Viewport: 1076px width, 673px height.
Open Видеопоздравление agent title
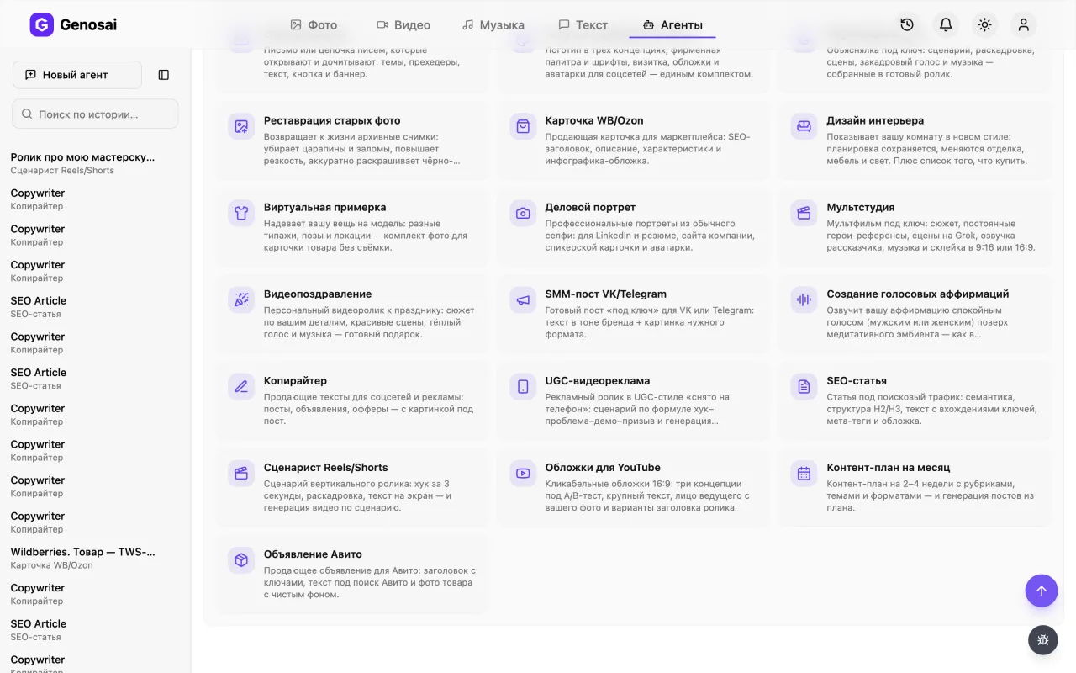coord(318,294)
